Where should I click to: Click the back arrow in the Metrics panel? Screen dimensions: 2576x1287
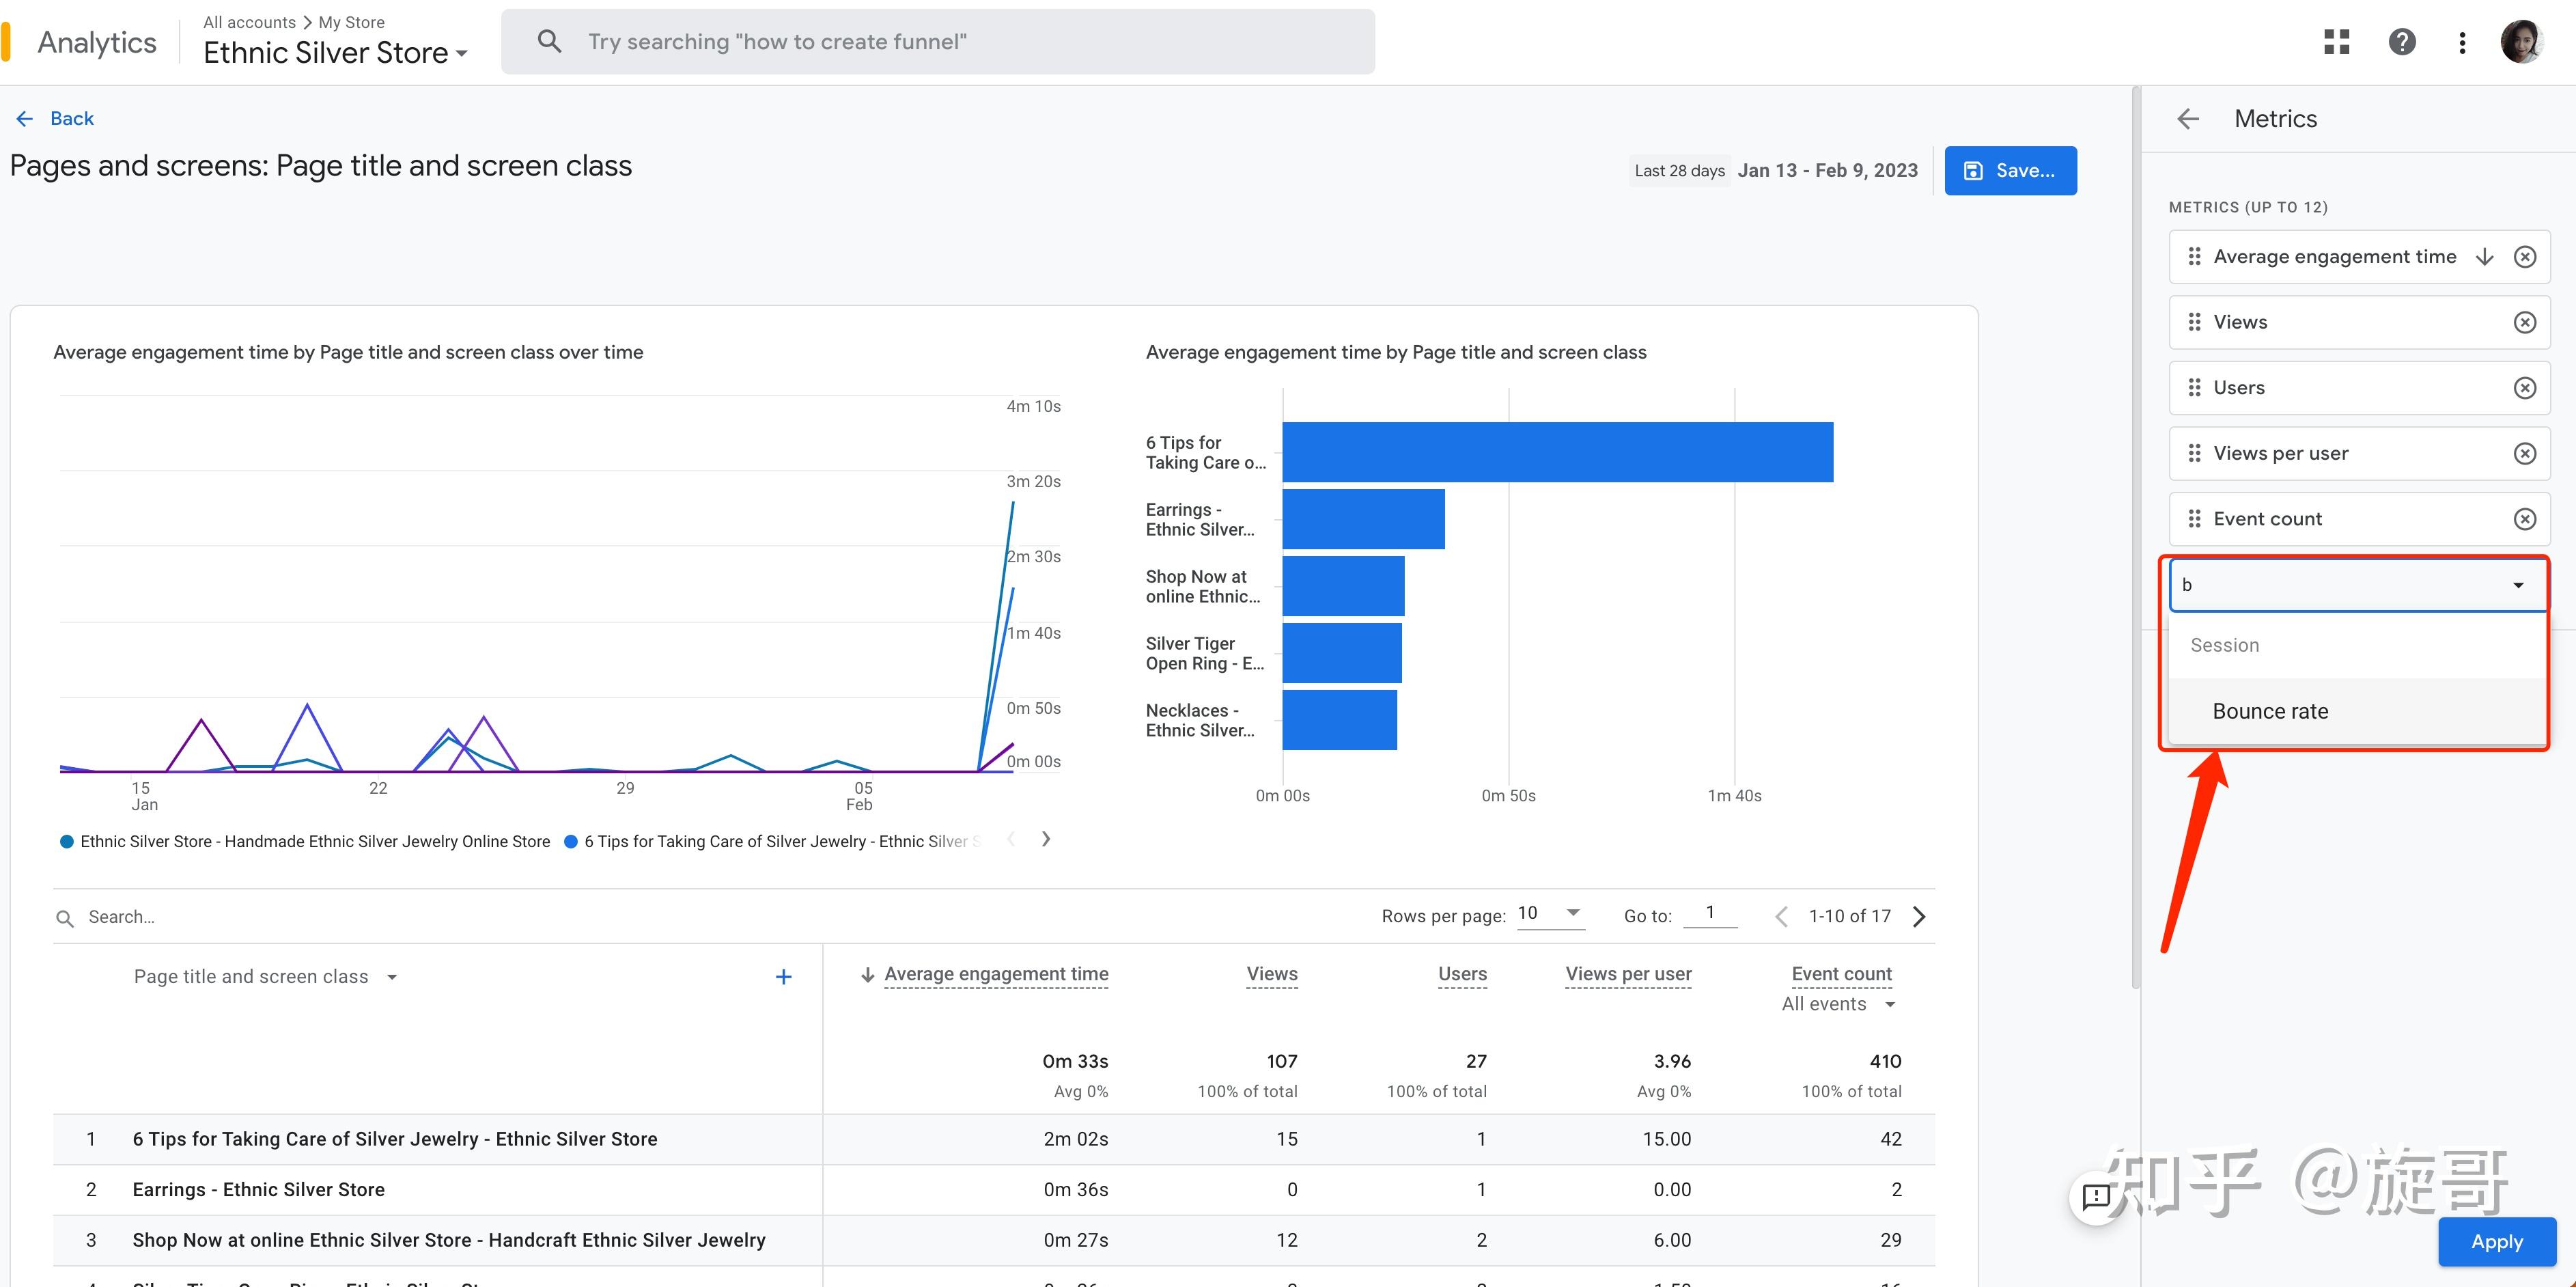coord(2188,118)
